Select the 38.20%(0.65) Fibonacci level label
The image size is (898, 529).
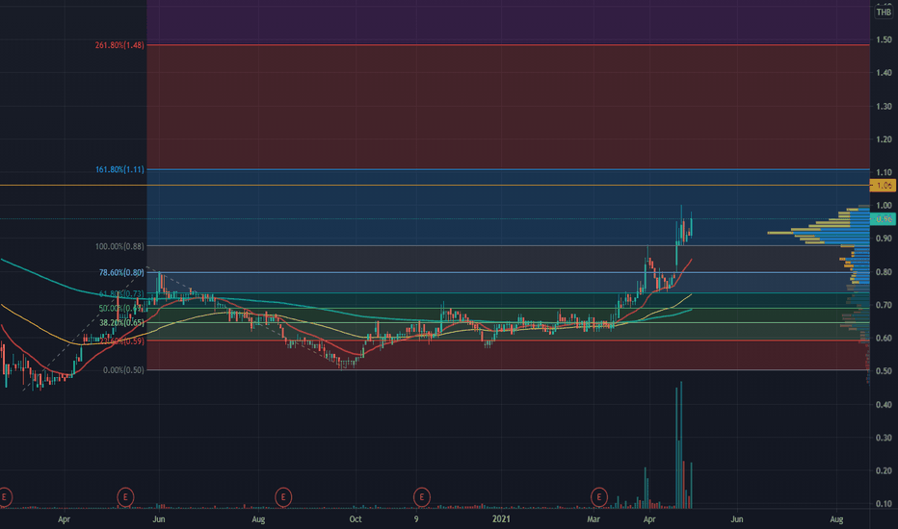(x=121, y=323)
